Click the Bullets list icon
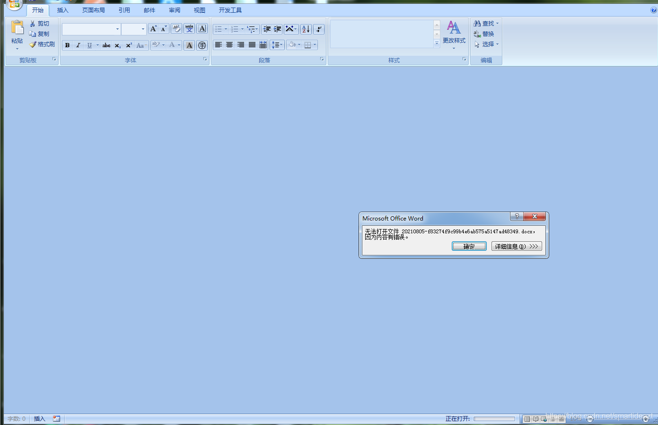 click(218, 29)
